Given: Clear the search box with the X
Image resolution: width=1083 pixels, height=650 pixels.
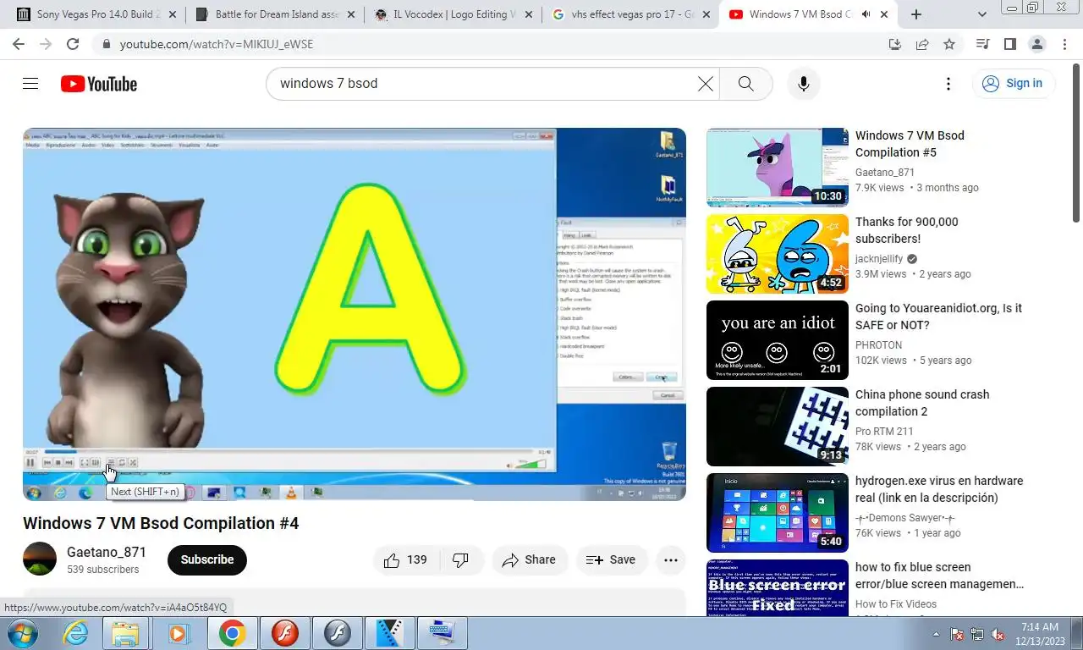Looking at the screenshot, I should pyautogui.click(x=705, y=83).
